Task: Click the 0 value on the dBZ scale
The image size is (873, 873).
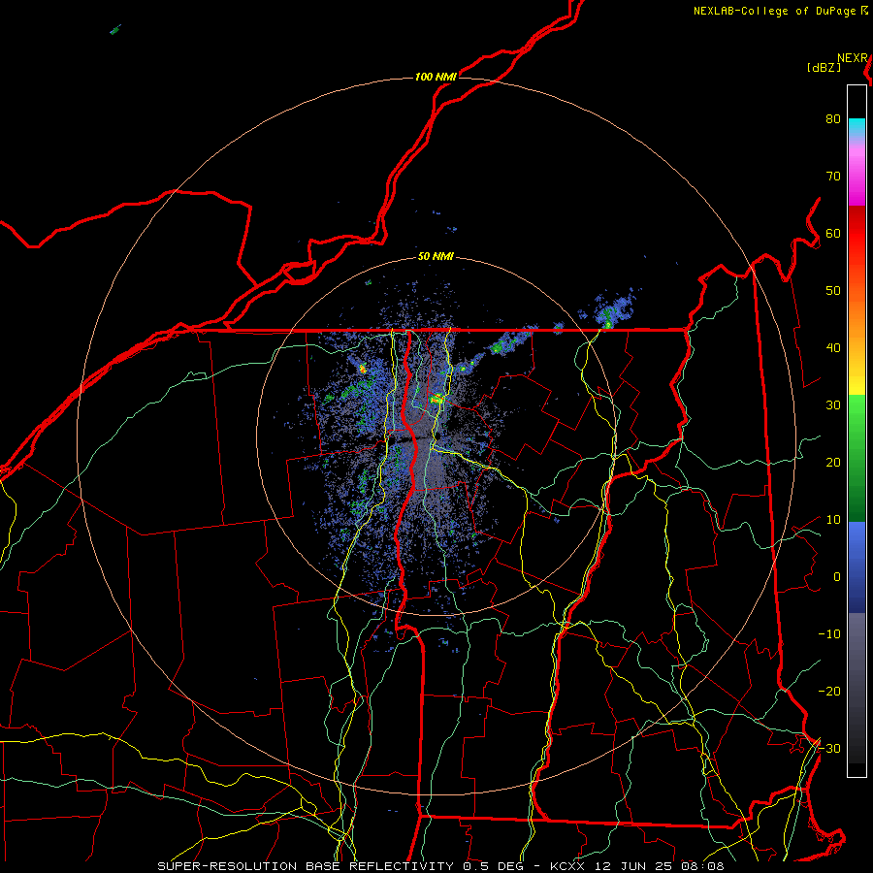Action: 837,577
